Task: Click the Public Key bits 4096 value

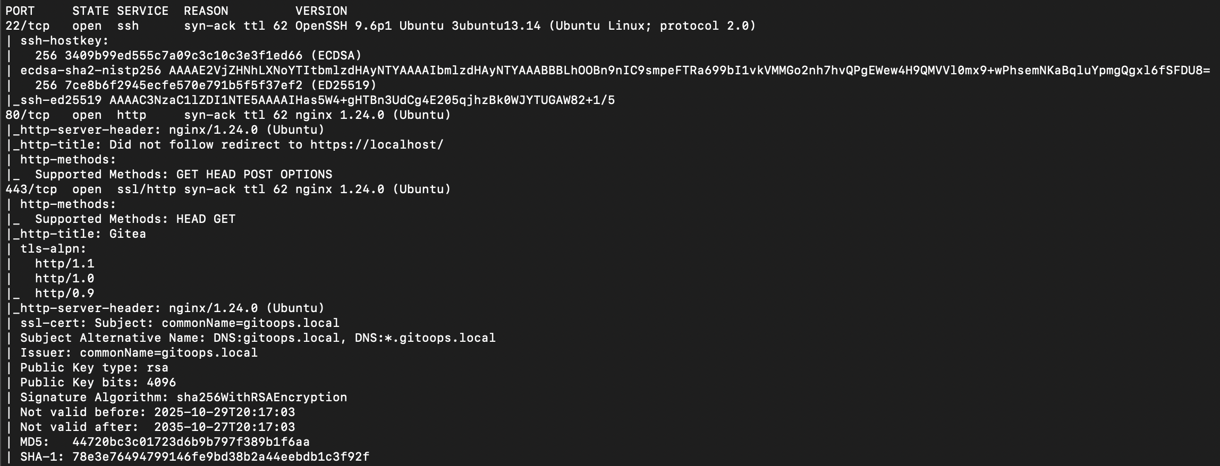Action: coord(161,383)
